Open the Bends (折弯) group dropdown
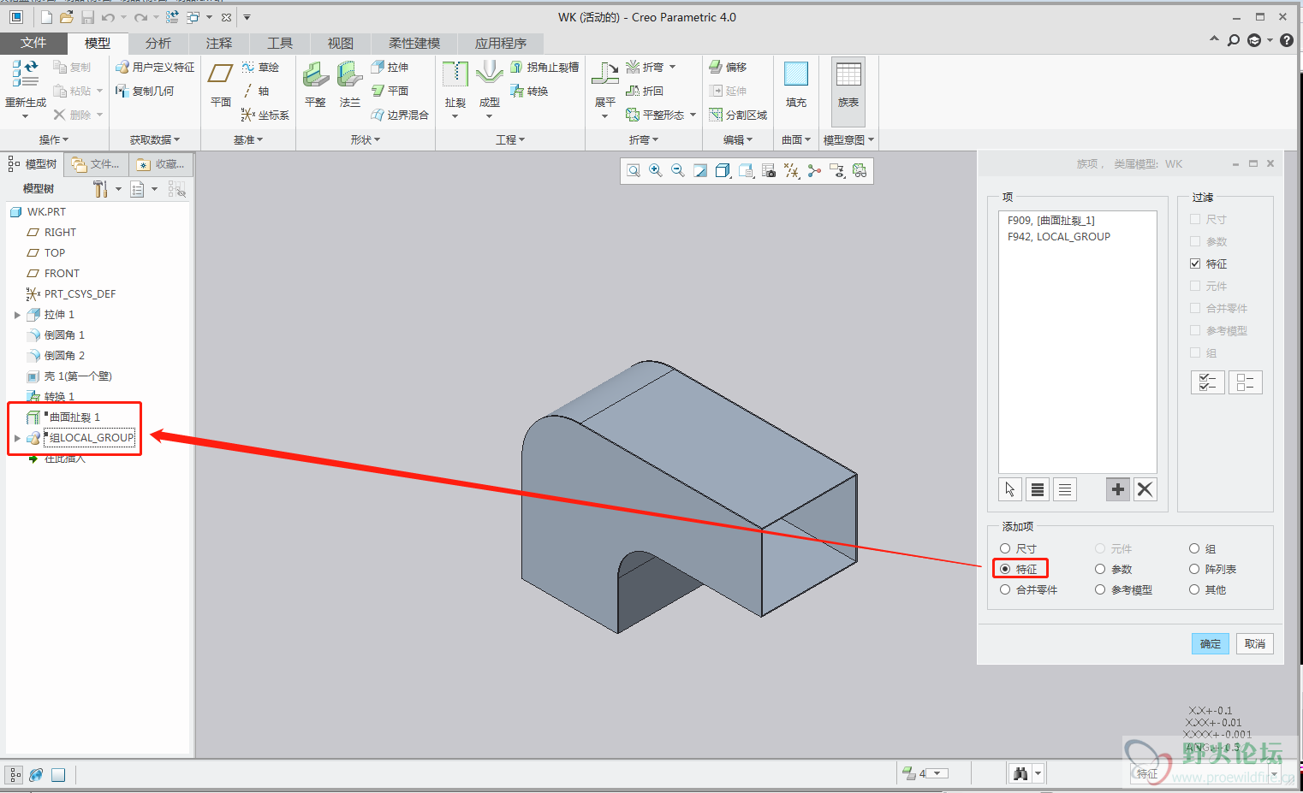The image size is (1303, 793). (x=644, y=139)
